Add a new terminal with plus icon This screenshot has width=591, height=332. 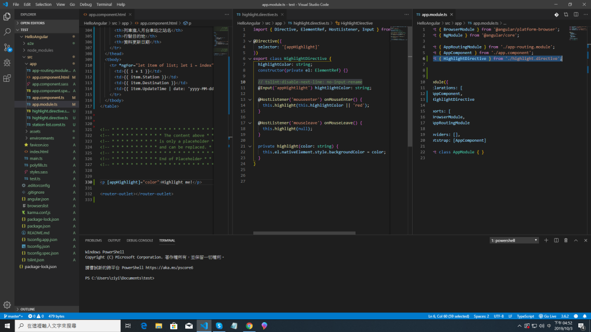pyautogui.click(x=546, y=240)
